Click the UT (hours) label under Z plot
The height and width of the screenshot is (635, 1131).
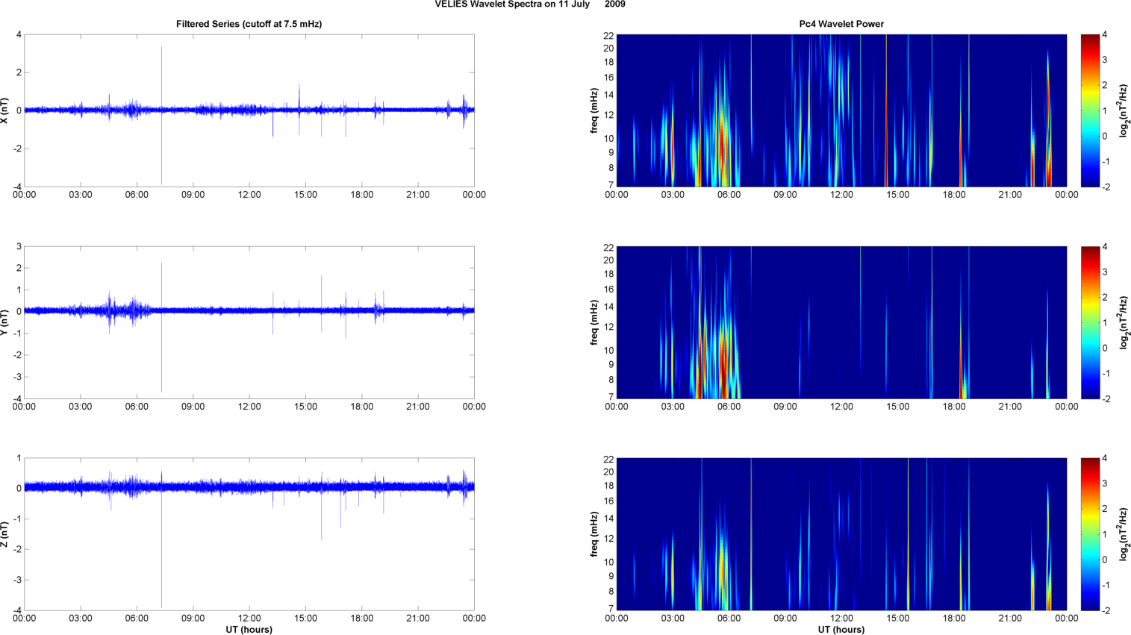click(249, 630)
